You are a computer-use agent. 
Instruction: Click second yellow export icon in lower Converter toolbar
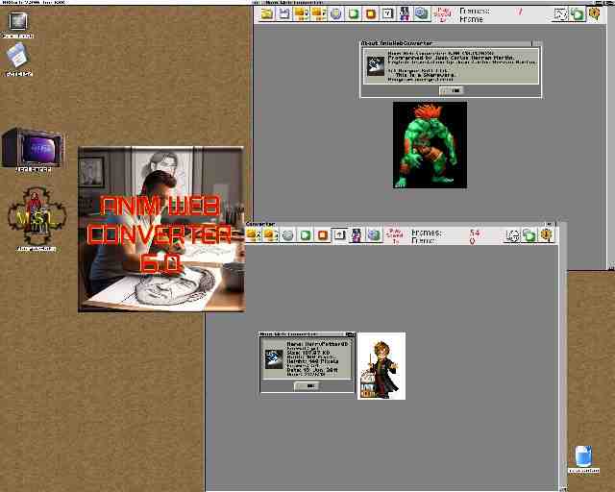point(270,235)
